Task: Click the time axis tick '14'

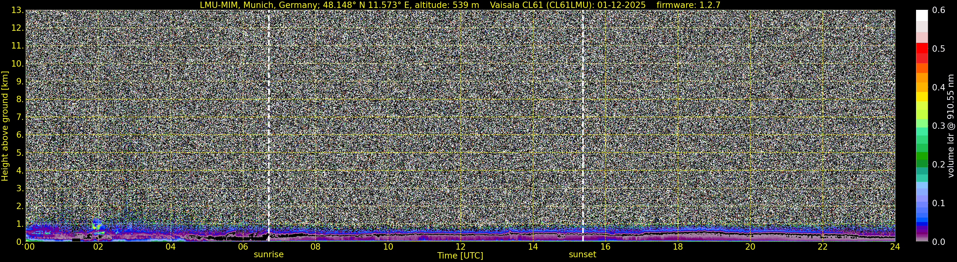Action: (x=533, y=247)
